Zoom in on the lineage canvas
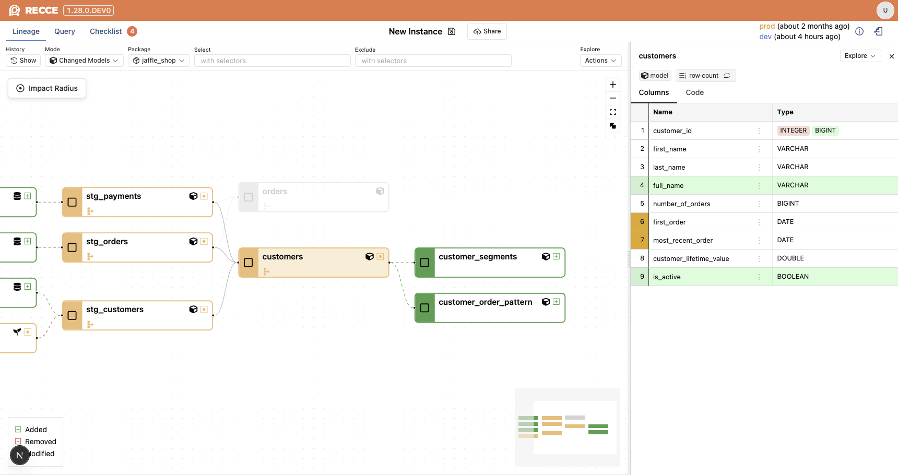898x475 pixels. pyautogui.click(x=613, y=85)
